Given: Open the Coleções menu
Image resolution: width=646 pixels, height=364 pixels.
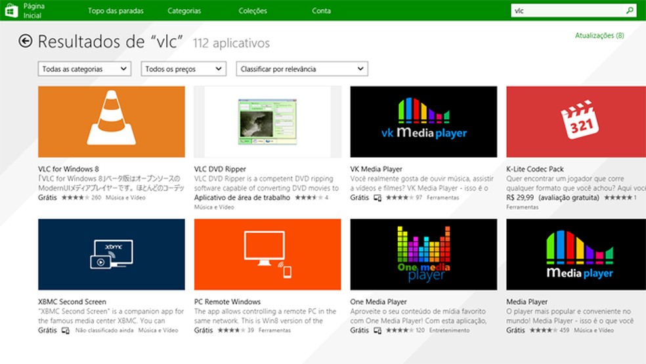Looking at the screenshot, I should (x=253, y=11).
